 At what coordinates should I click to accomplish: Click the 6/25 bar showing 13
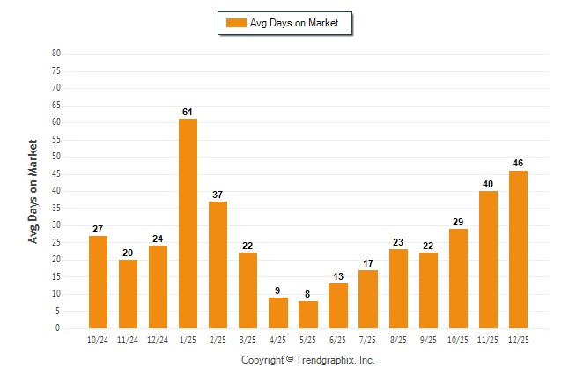pos(337,306)
